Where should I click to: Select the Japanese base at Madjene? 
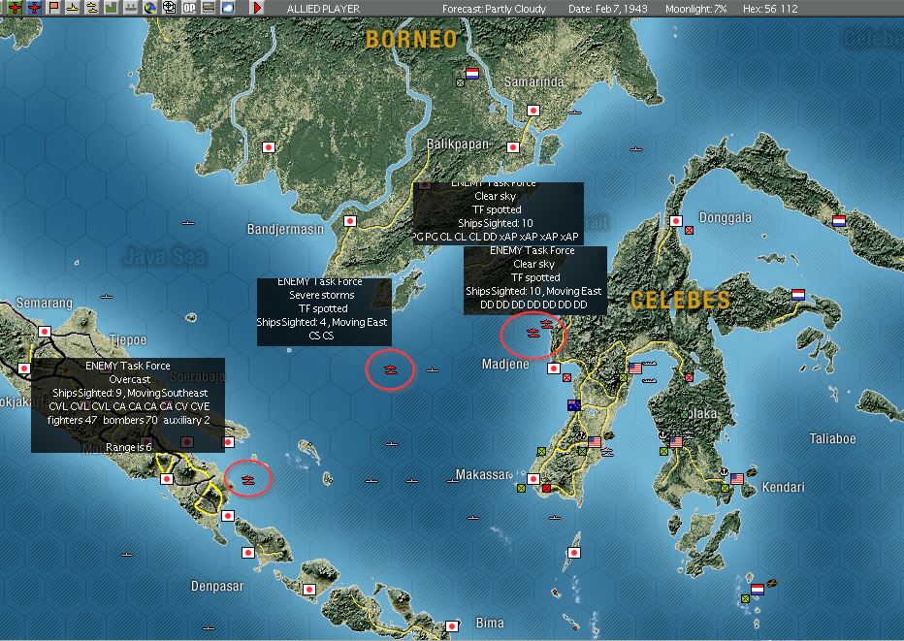[554, 368]
